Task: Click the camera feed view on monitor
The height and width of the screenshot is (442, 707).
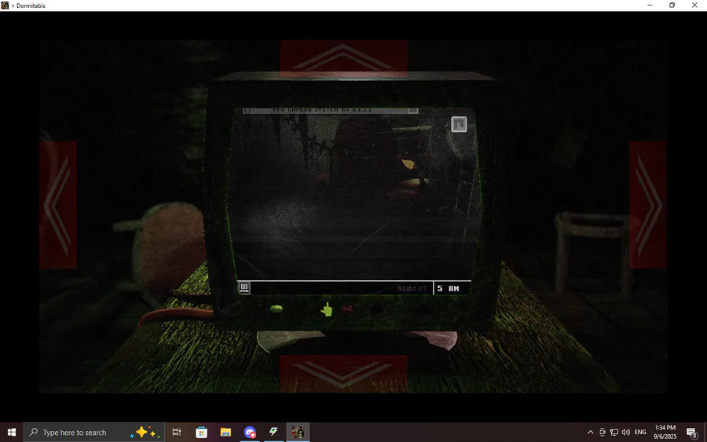Action: pos(354,196)
